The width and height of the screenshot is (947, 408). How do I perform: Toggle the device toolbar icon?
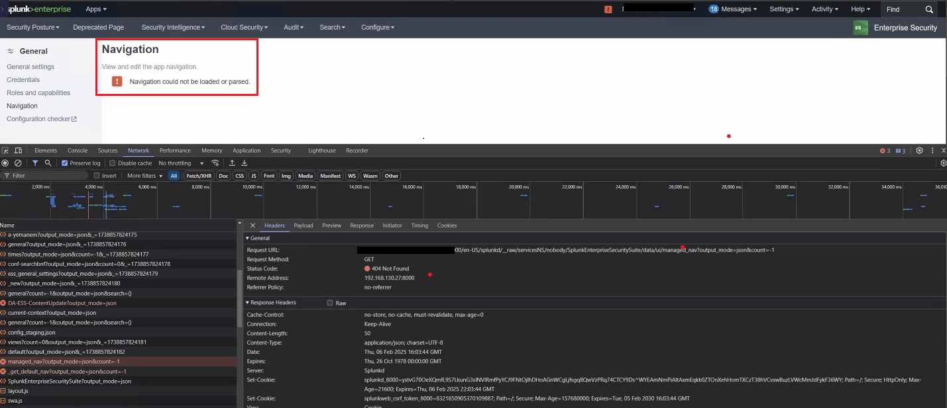pyautogui.click(x=18, y=151)
